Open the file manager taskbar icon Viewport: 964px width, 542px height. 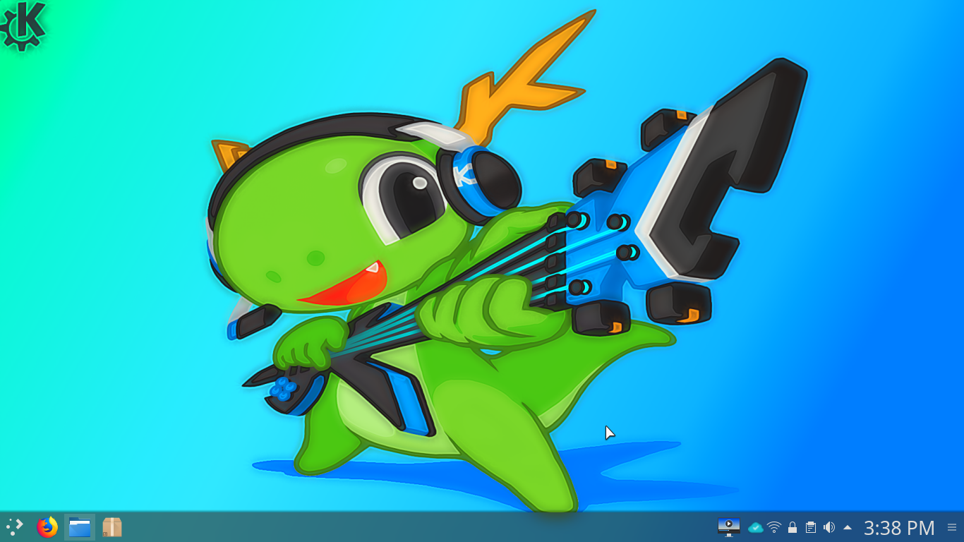click(80, 527)
